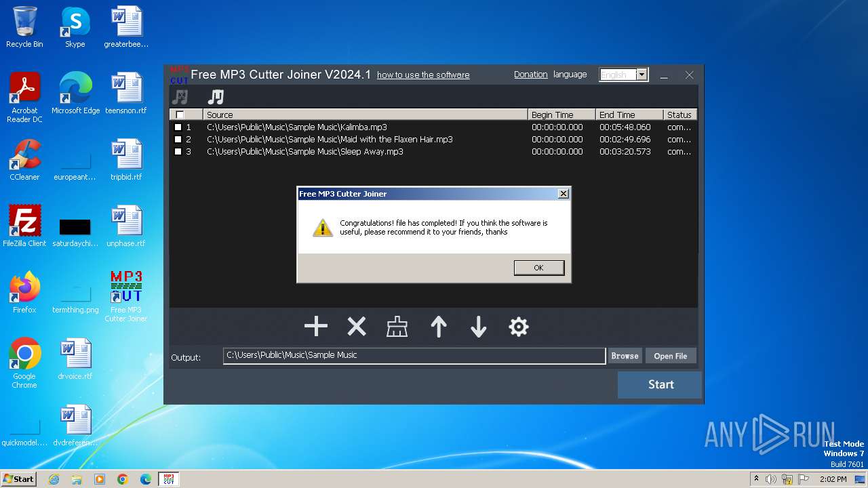
Task: Open Free MP3 Cutter Joiner desktop shortcut
Action: [x=126, y=297]
